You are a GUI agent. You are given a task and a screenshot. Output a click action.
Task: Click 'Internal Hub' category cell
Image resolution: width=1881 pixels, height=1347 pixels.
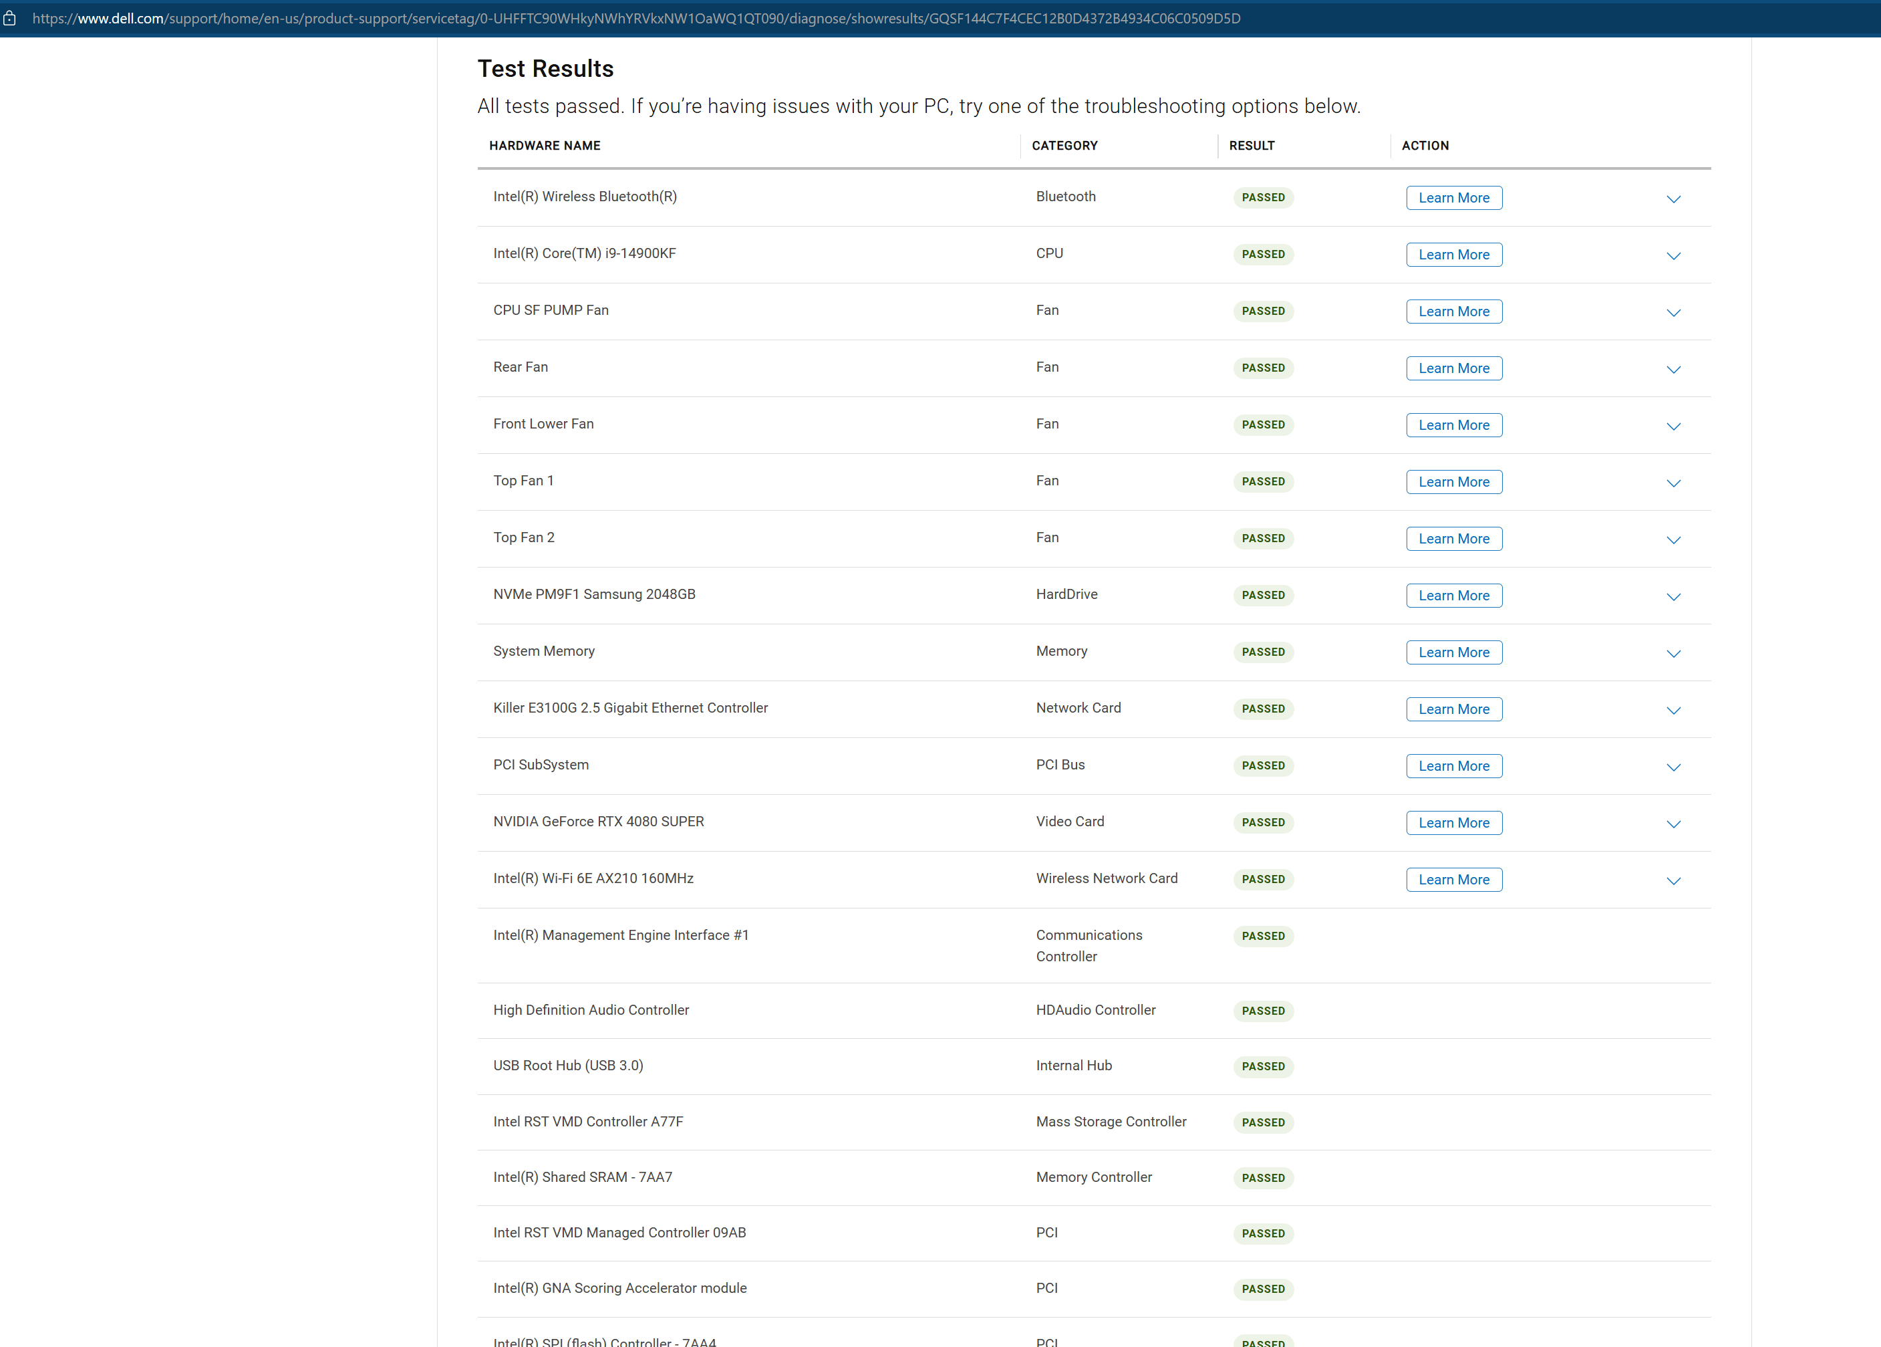(x=1074, y=1065)
